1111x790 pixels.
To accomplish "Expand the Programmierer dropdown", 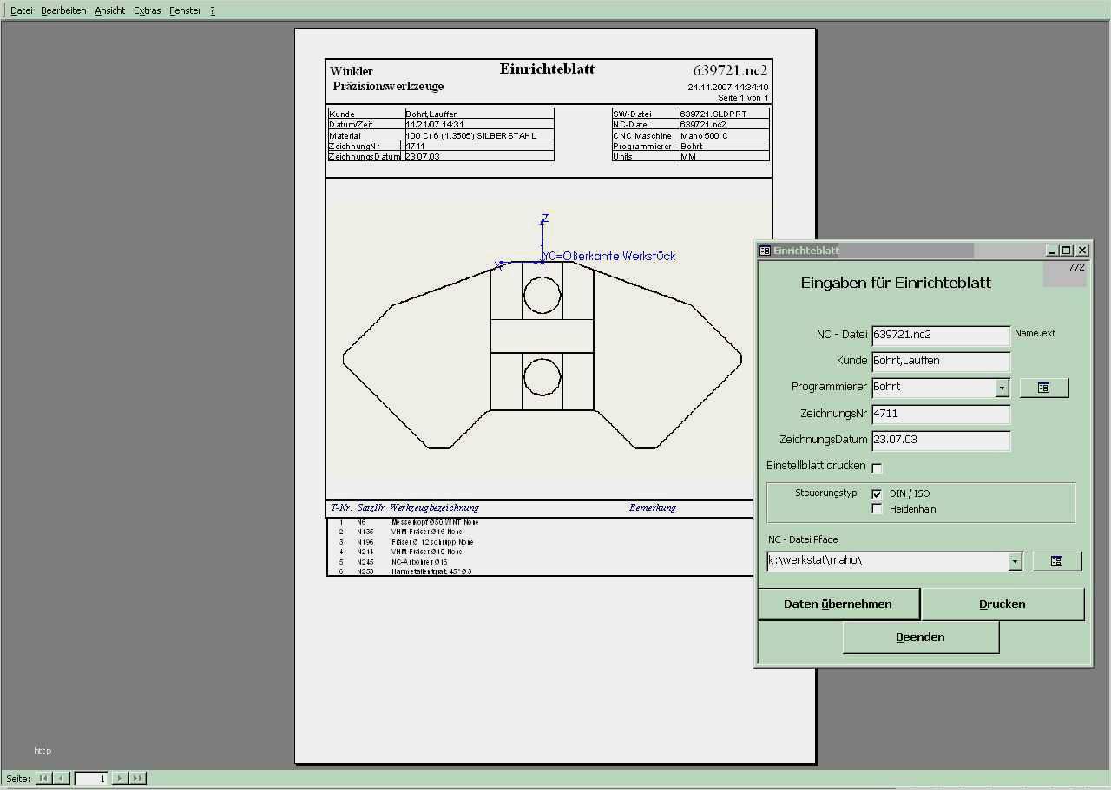I will (x=1003, y=388).
